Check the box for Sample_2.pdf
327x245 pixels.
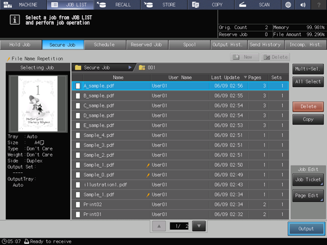click(78, 155)
